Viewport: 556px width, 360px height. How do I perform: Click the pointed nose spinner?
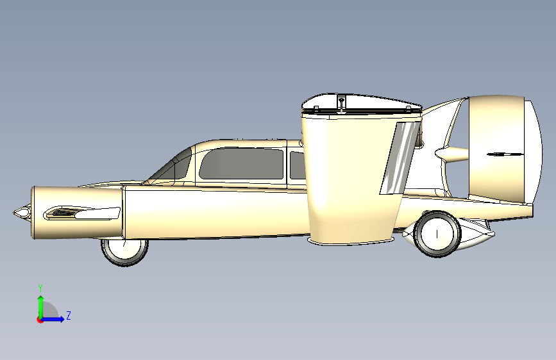coord(22,213)
